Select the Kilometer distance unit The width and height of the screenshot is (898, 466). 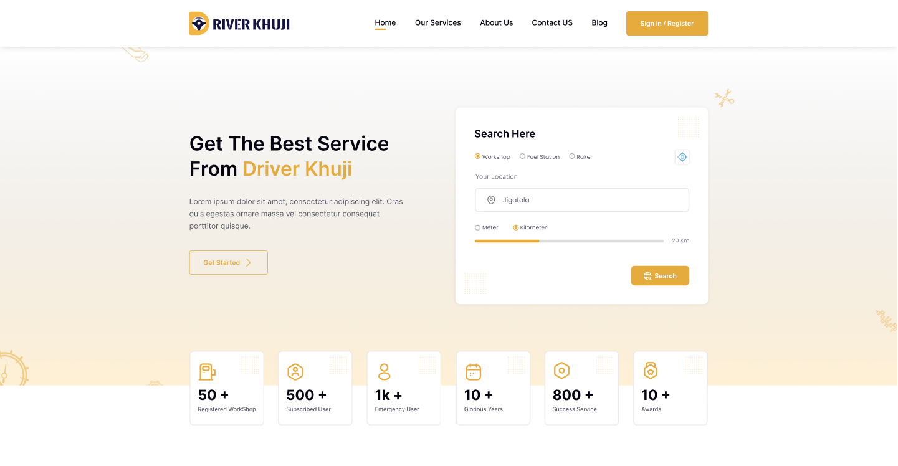(x=516, y=227)
